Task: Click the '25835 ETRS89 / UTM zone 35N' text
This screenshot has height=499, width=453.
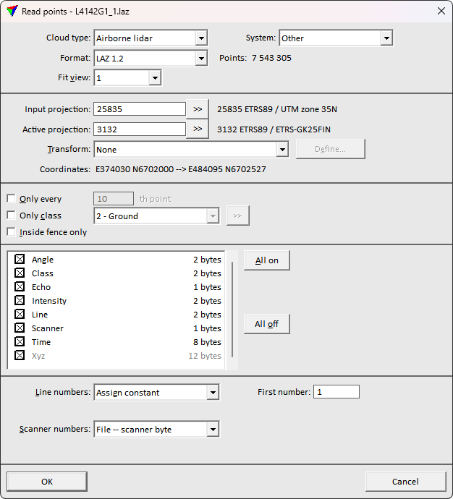Action: [x=277, y=109]
